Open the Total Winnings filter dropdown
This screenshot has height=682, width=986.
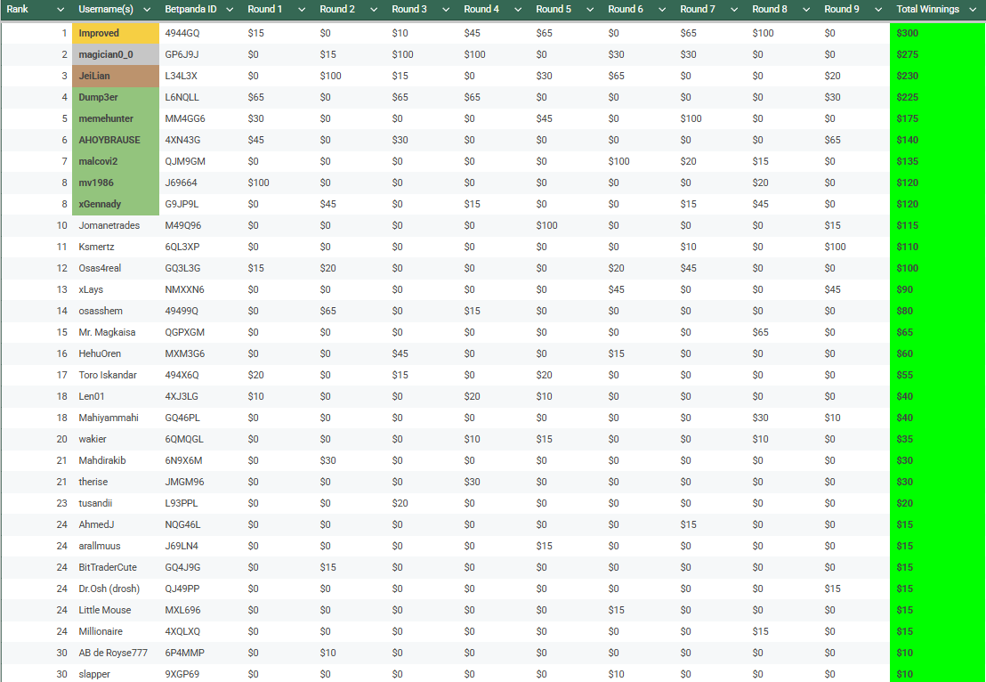point(974,10)
